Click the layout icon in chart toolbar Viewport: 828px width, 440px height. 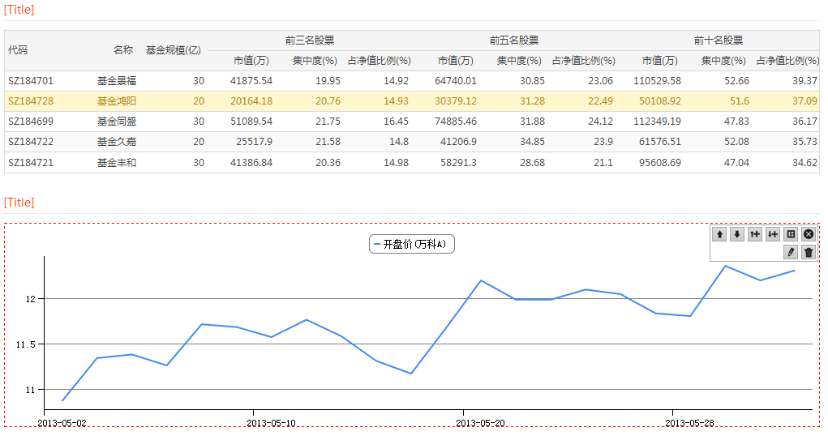tap(791, 234)
